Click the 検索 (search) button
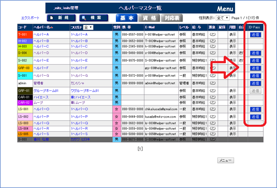The image size is (277, 188). pyautogui.click(x=93, y=18)
